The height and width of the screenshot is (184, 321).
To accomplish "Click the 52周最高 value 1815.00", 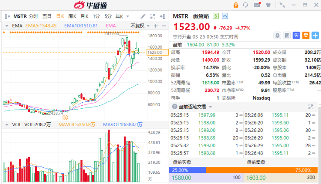I will pos(211,83).
